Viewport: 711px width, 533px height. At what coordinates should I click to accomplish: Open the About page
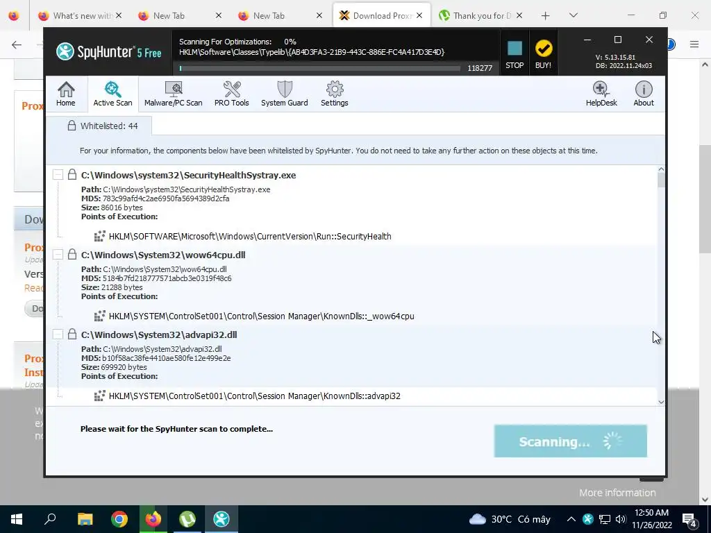pos(644,94)
